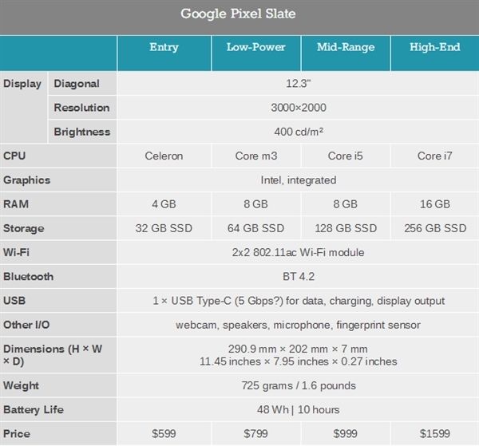The height and width of the screenshot is (446, 479).
Task: Click the 32 GB SSD storage cell
Action: (x=164, y=228)
